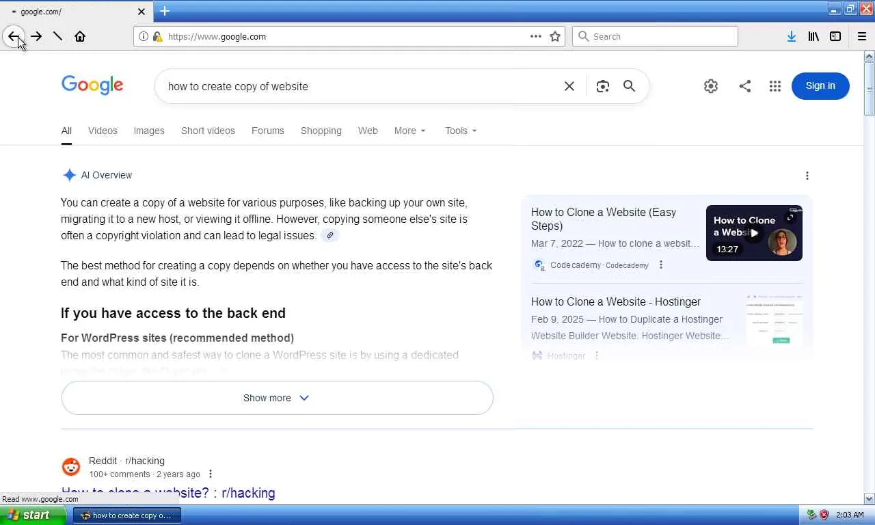Screen dimensions: 875x525
Task: Clear the Google search query
Action: coord(569,86)
